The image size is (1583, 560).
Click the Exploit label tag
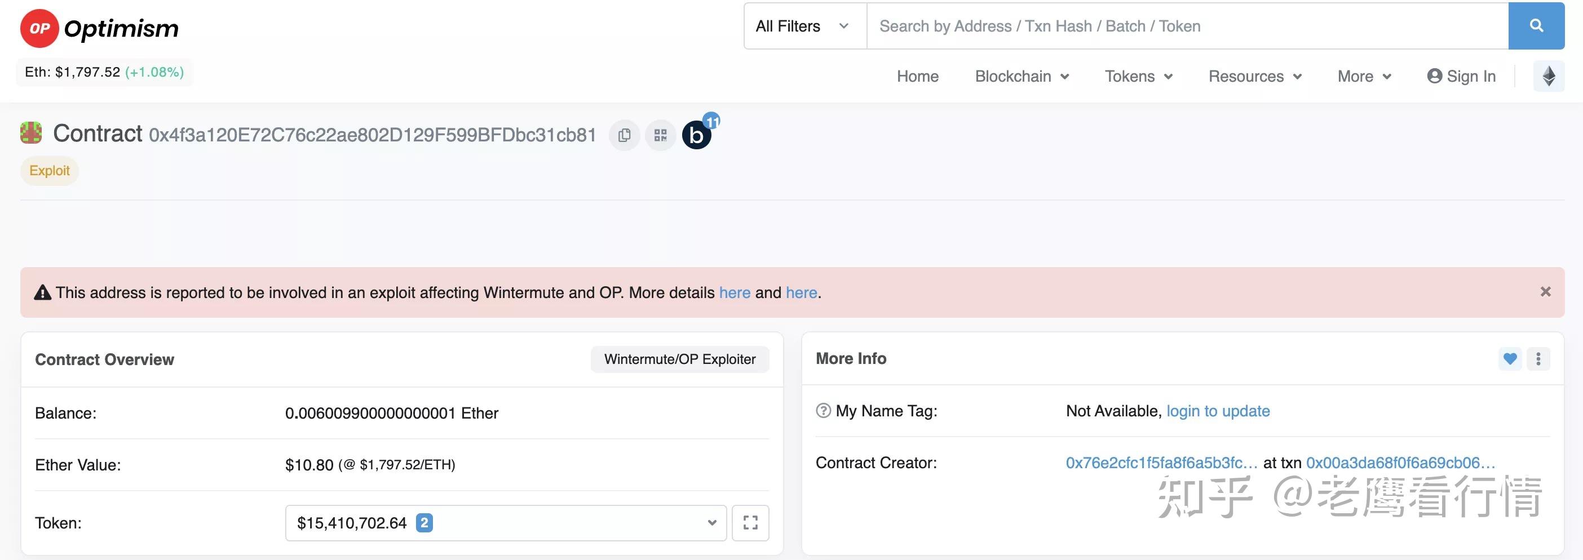[50, 171]
